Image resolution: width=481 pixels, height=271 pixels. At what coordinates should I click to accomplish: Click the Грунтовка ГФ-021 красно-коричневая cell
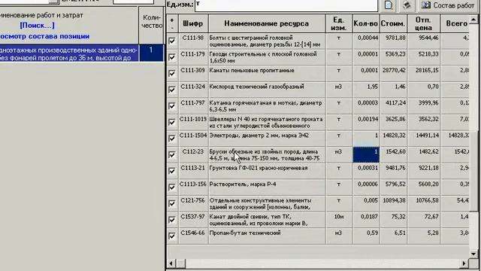pyautogui.click(x=267, y=171)
